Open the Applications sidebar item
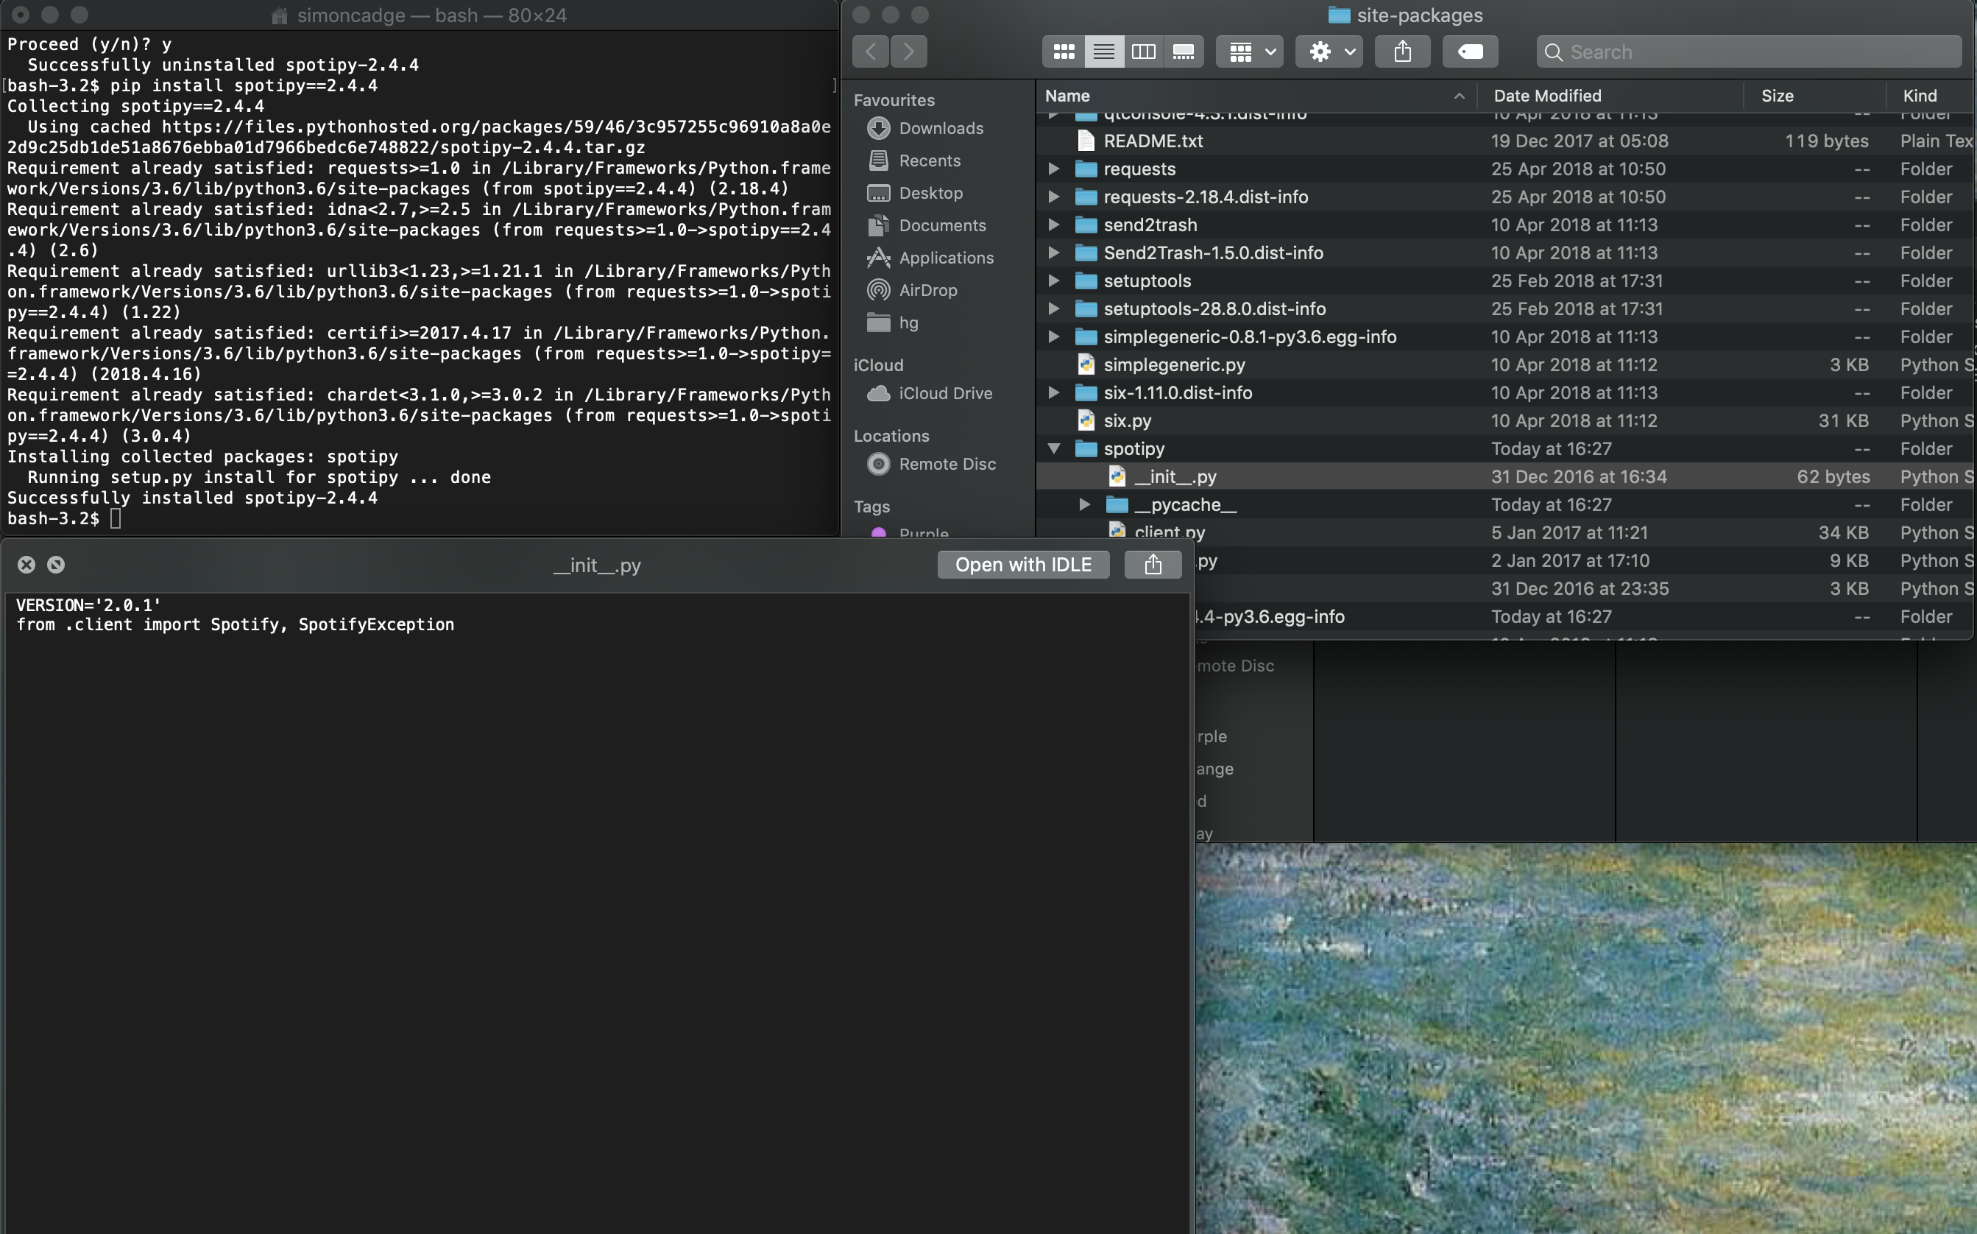Viewport: 1977px width, 1234px height. coord(947,258)
